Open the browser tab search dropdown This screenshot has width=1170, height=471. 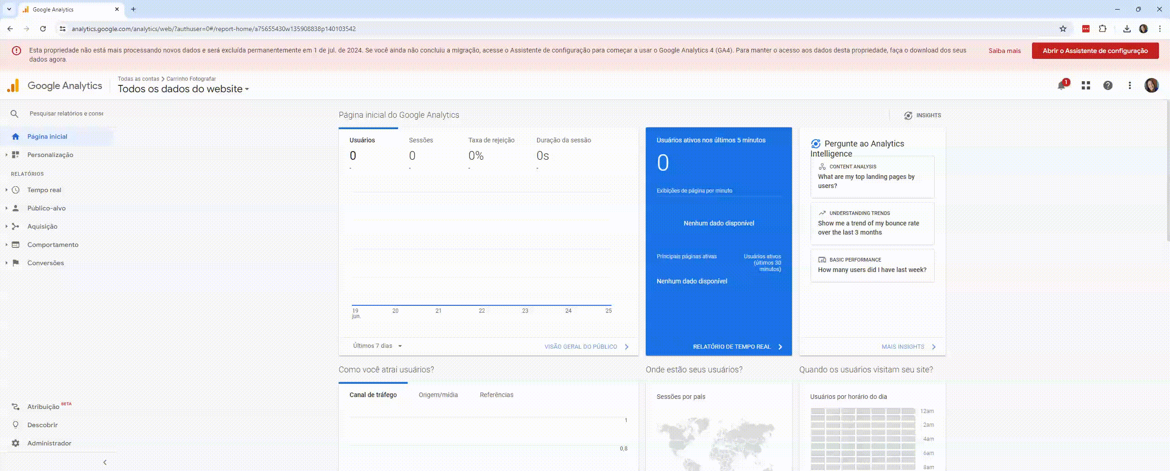9,9
